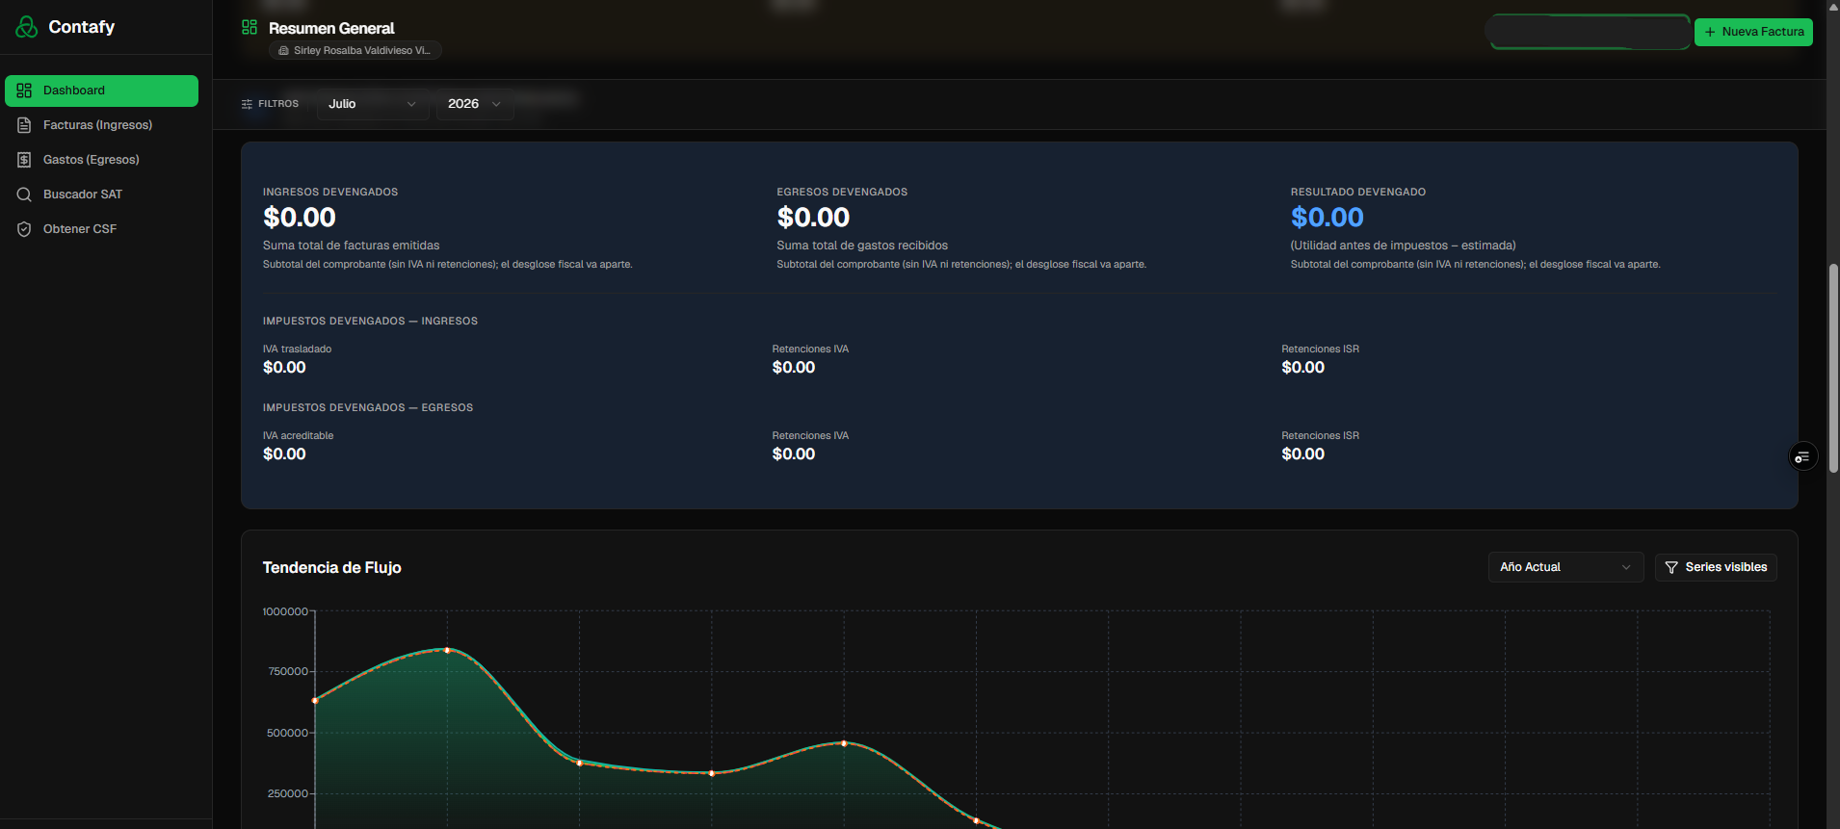Click 'Suma total de gastos recibidos' text

pos(862,246)
